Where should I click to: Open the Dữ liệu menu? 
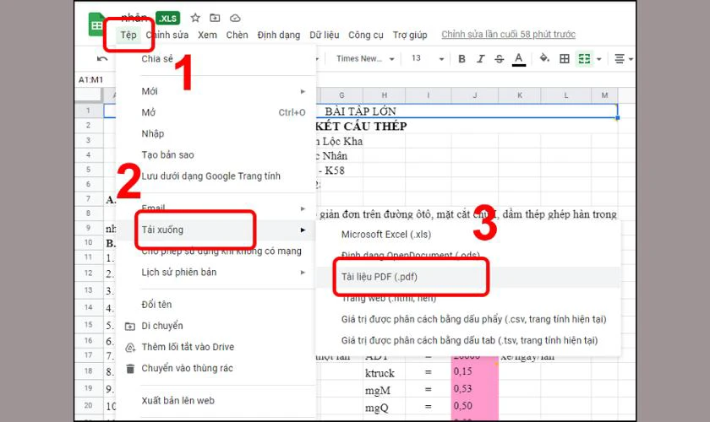(325, 35)
